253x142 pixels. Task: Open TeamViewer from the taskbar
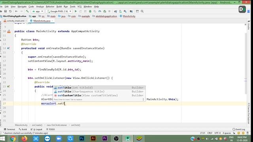[47, 138]
